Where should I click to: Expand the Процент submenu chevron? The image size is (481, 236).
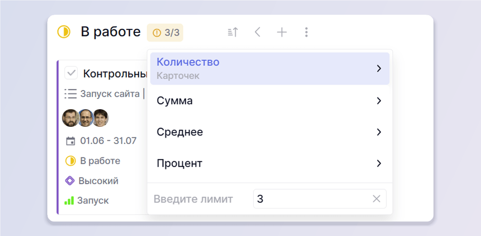379,163
